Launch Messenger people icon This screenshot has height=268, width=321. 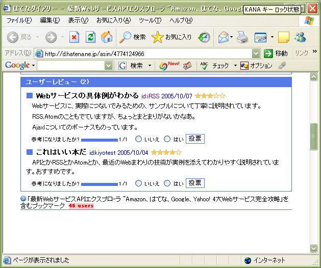point(300,37)
